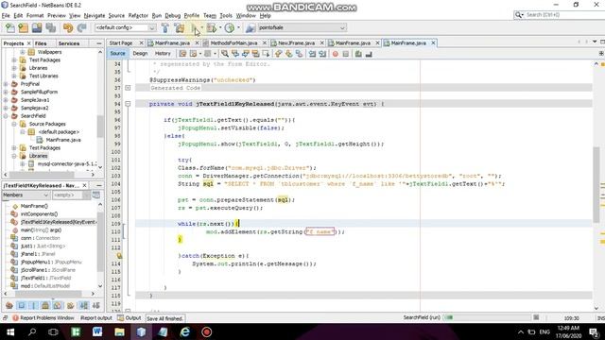Click the Clean and Build icon
Viewport: 605px width, 340px height.
coord(180,27)
